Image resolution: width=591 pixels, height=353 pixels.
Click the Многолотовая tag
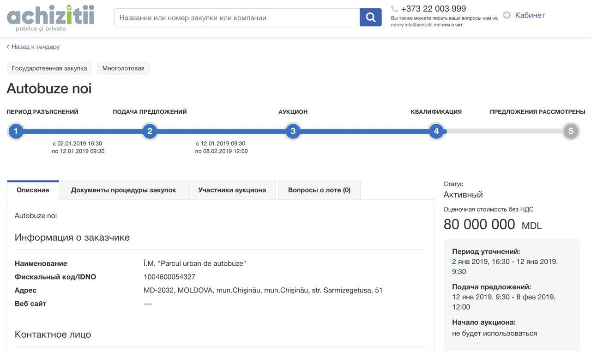(x=123, y=68)
